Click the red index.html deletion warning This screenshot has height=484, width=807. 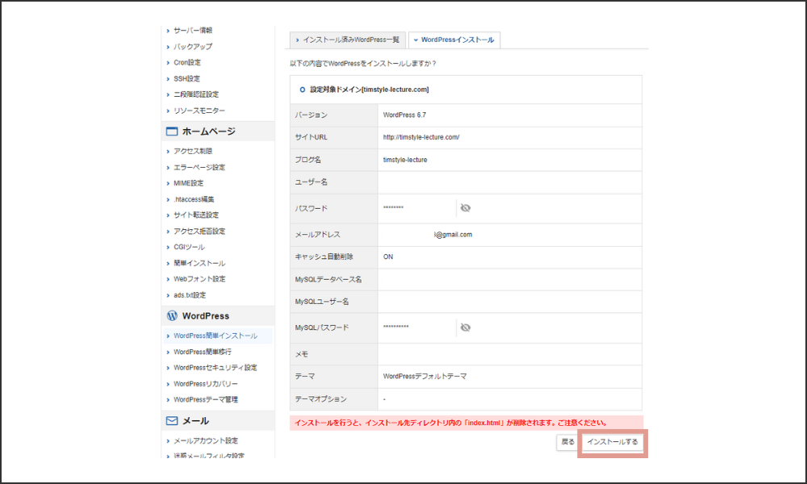(466, 423)
